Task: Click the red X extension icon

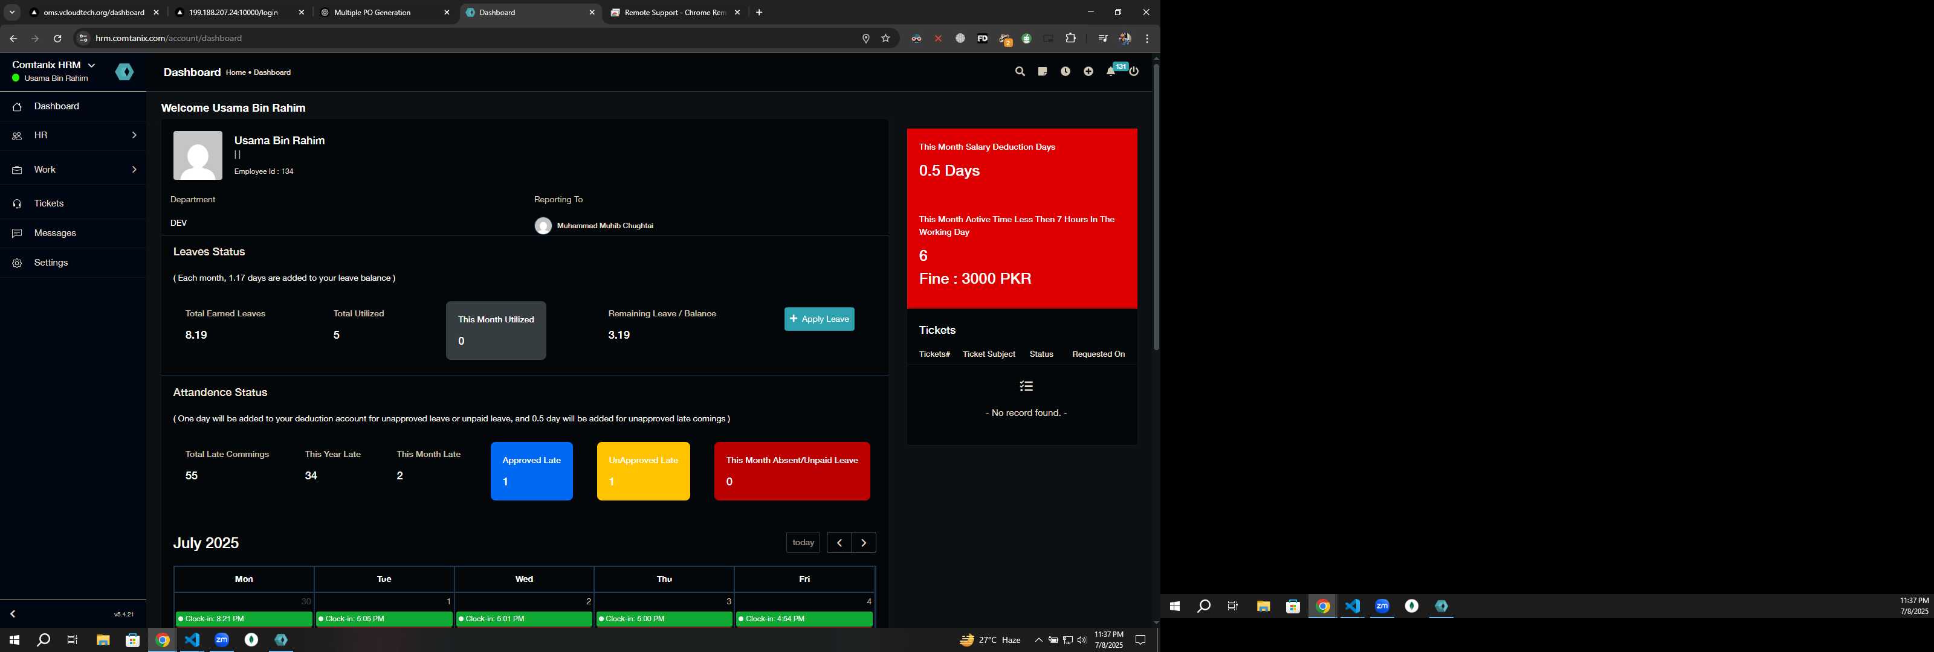Action: [x=939, y=38]
